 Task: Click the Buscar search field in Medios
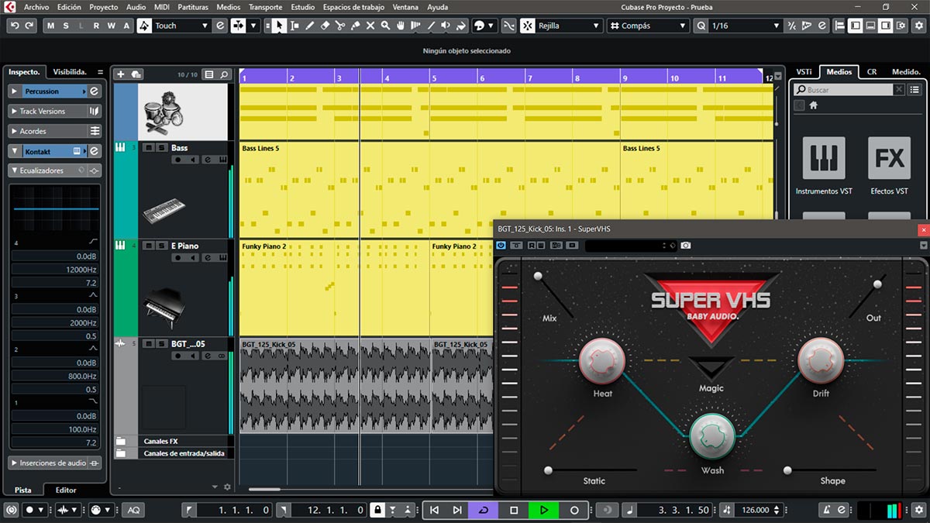[843, 90]
